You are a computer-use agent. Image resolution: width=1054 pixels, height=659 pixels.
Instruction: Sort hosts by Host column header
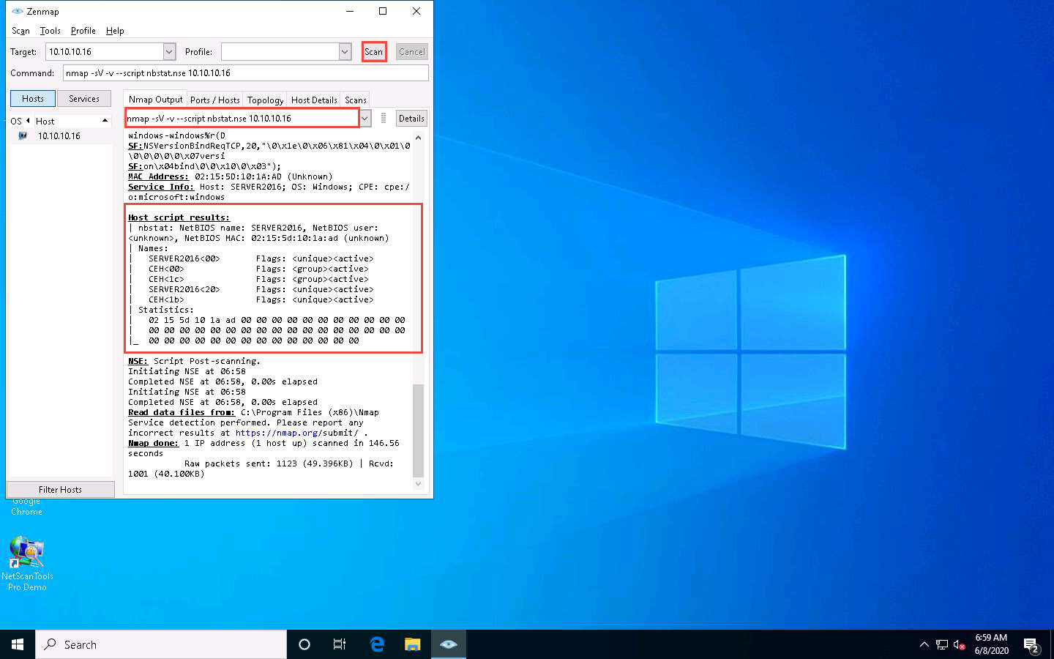(72, 121)
